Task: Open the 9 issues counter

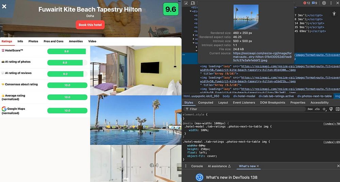Action: point(314,3)
